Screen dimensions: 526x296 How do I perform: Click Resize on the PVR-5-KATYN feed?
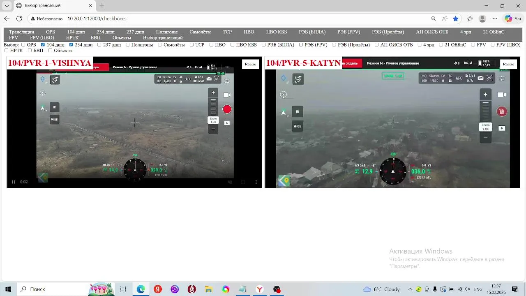(x=508, y=64)
